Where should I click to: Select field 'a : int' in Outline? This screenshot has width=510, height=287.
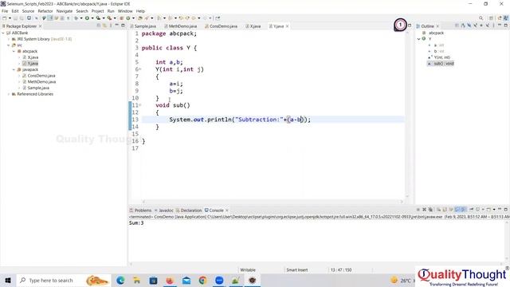tap(437, 45)
